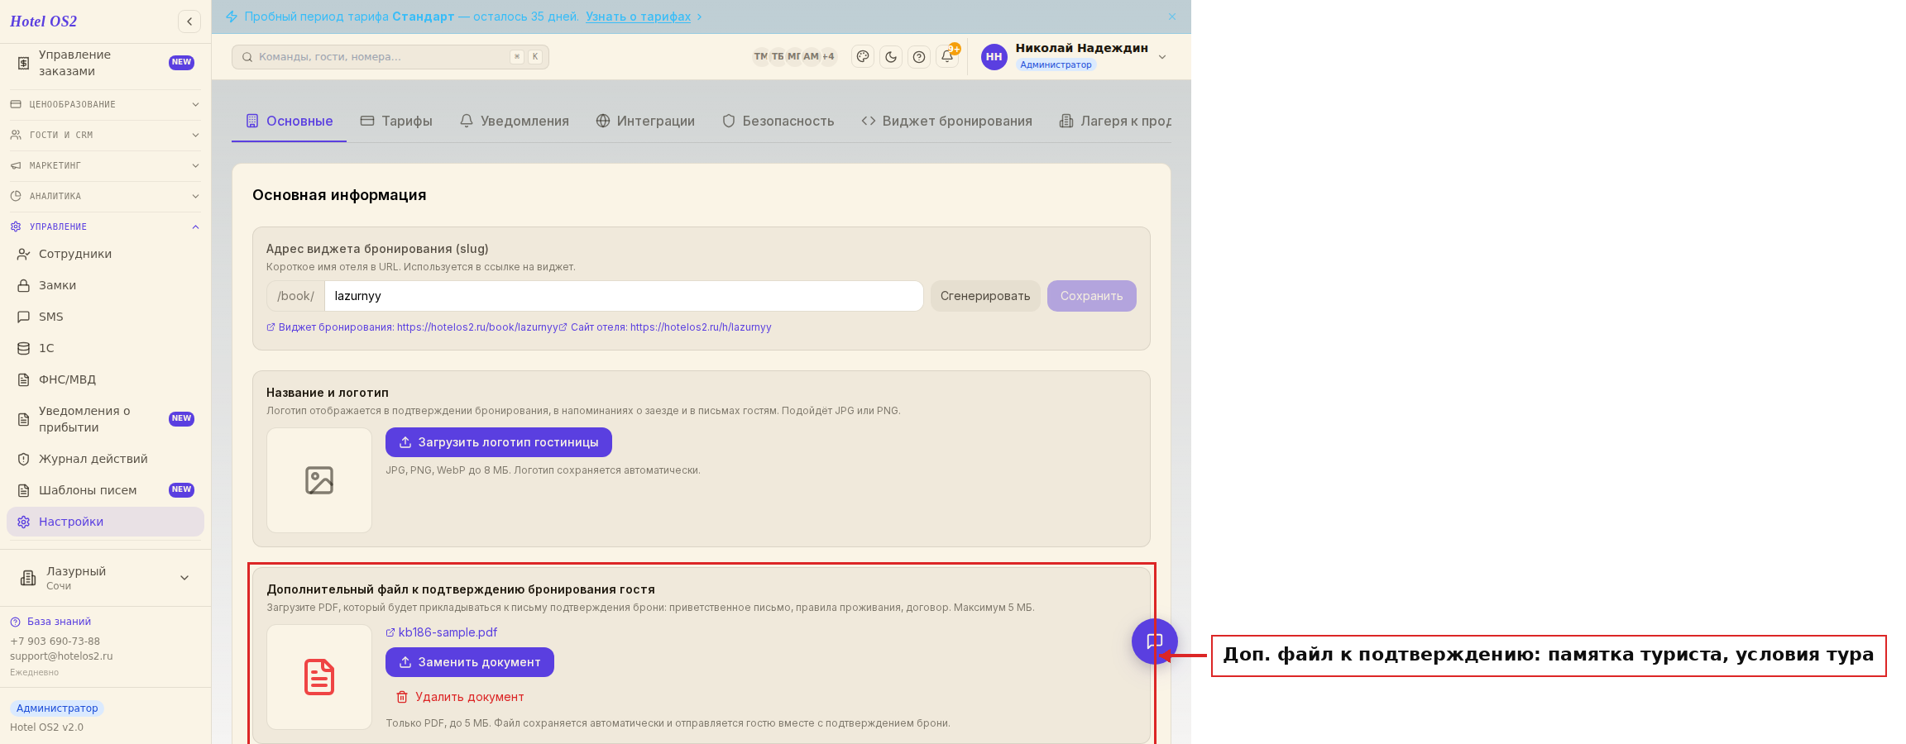
Task: Focus the command search field
Action: coord(390,57)
